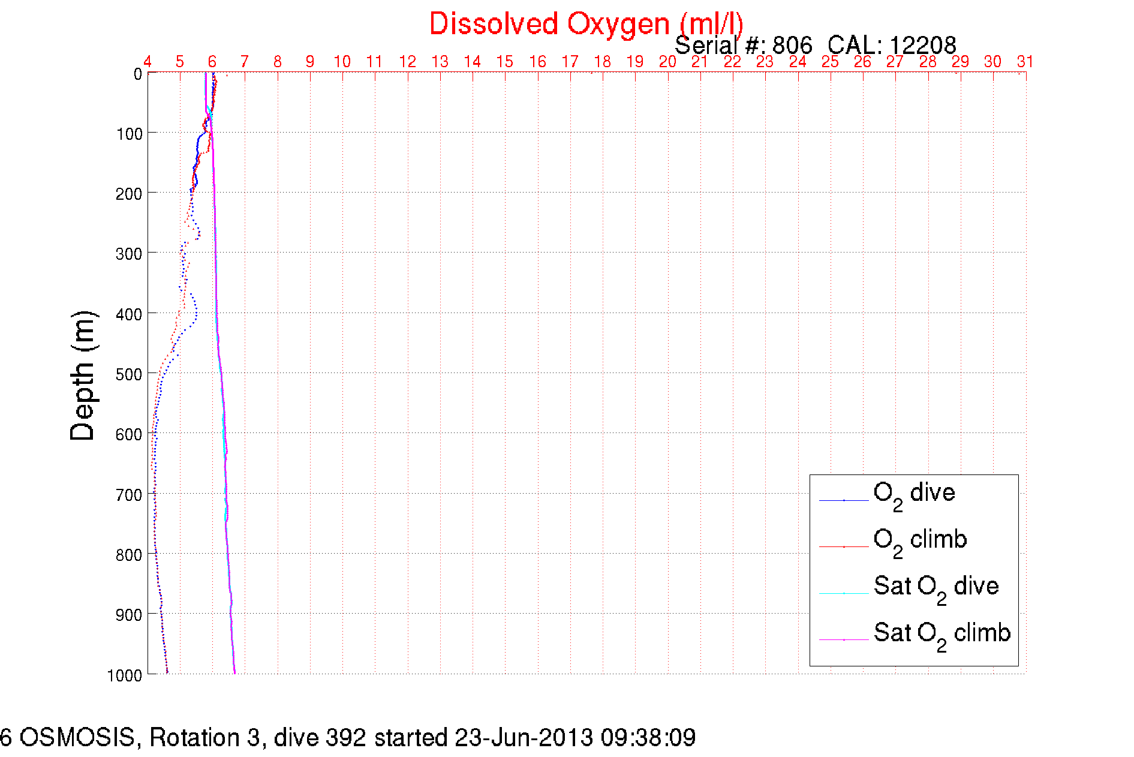Click the x-axis tick label '15'
The height and width of the screenshot is (757, 1134).
pos(504,62)
